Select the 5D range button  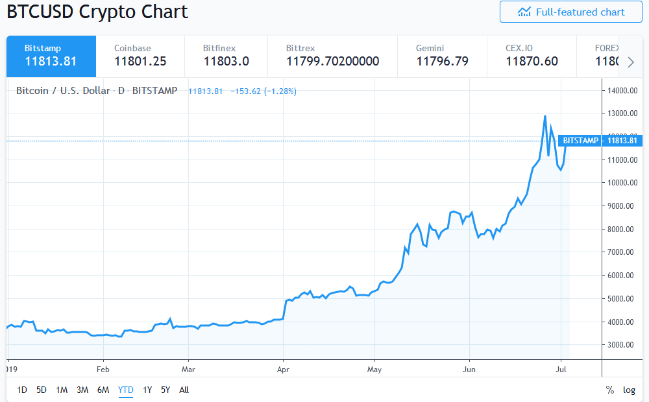tap(41, 390)
